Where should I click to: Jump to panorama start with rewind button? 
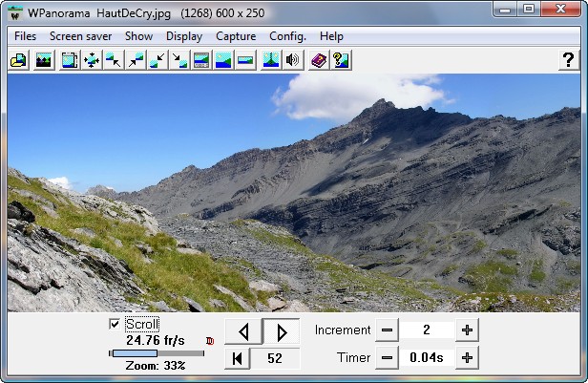pyautogui.click(x=237, y=358)
